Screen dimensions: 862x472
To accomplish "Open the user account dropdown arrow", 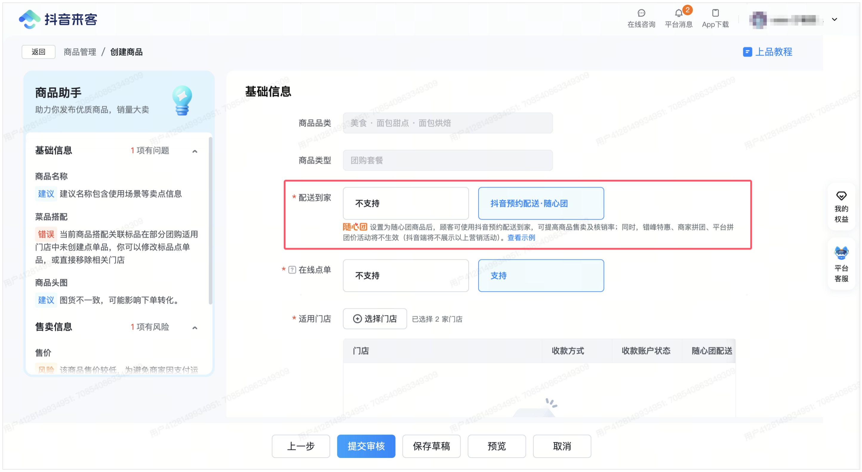I will click(x=835, y=19).
